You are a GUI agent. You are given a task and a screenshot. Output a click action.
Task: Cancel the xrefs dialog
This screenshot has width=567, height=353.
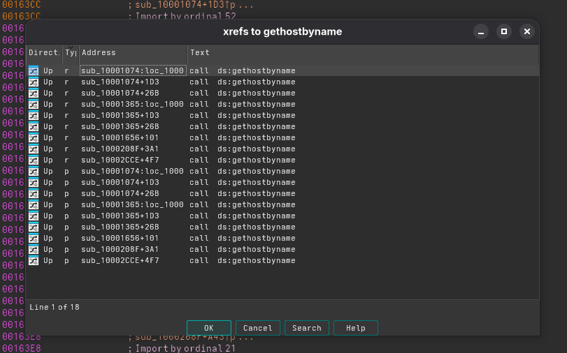click(x=258, y=328)
